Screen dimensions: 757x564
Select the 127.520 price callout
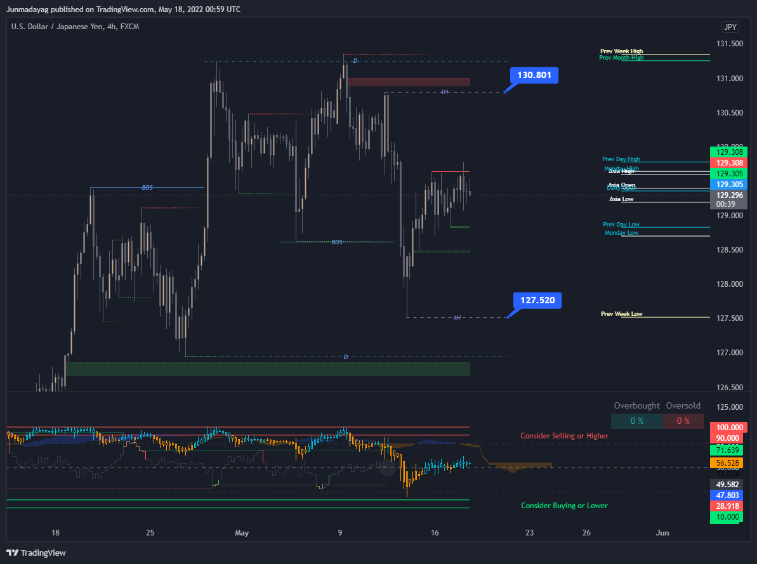tap(537, 300)
